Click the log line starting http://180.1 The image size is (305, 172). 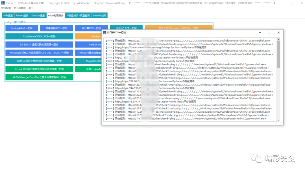point(188,105)
